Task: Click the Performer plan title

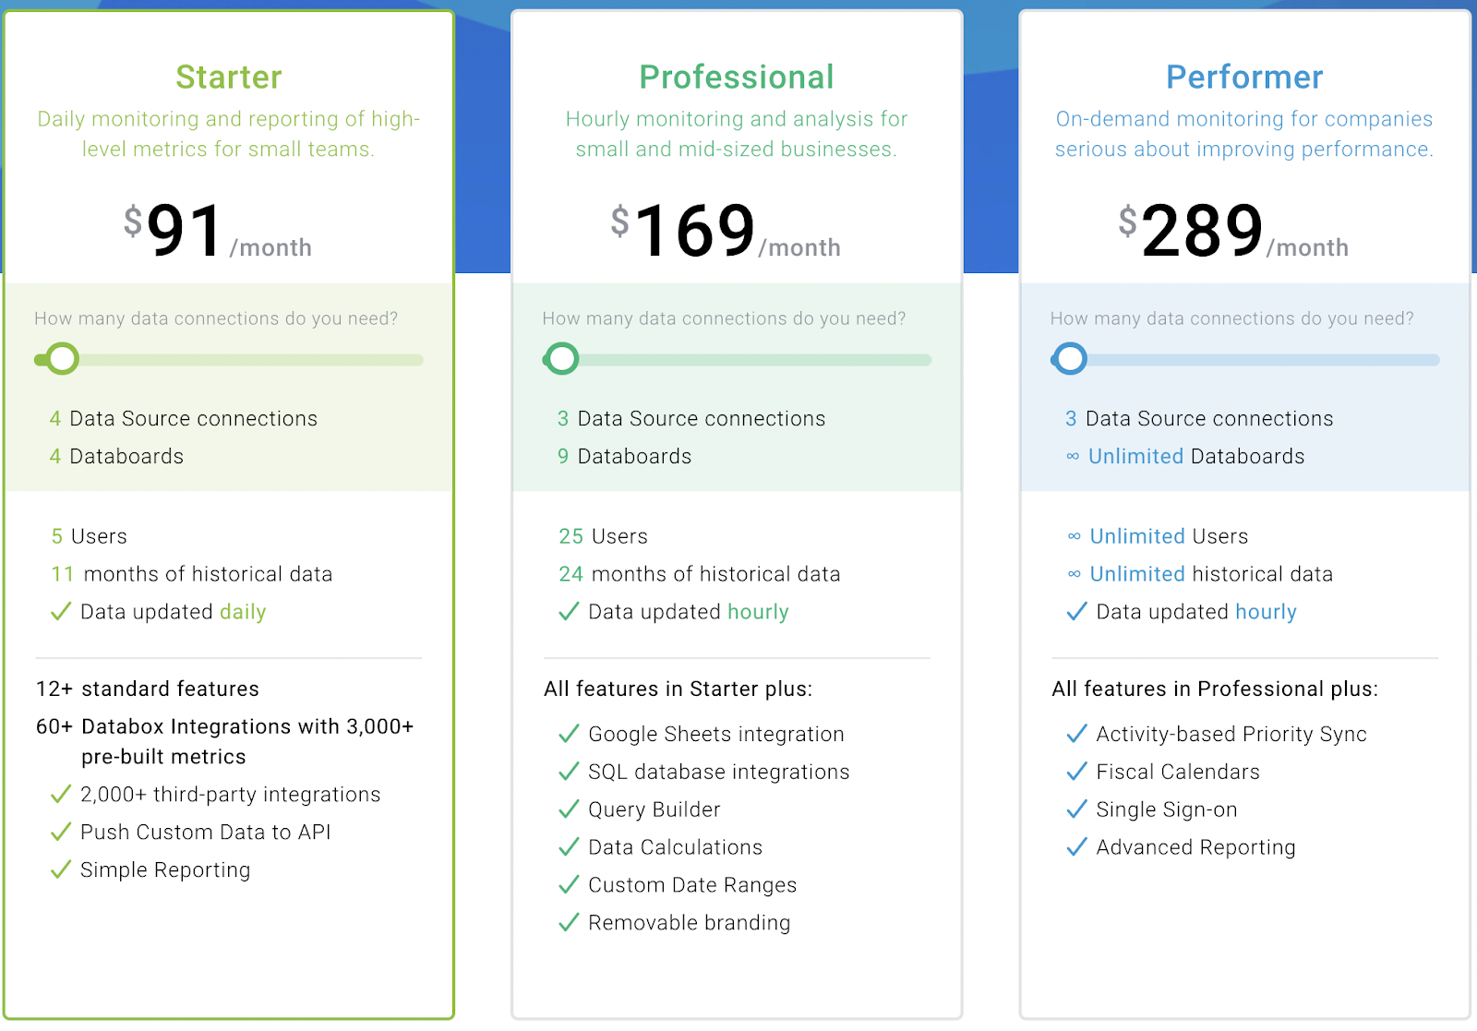Action: point(1244,77)
